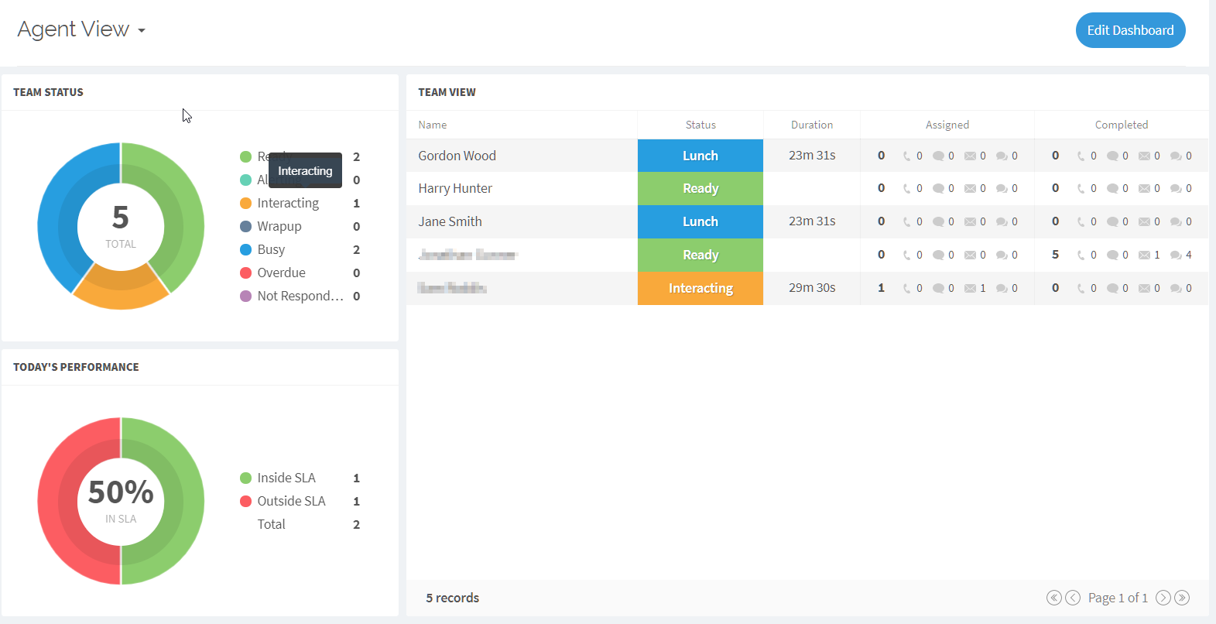
Task: Toggle the Wrapup legend item in Team Status
Action: 279,226
